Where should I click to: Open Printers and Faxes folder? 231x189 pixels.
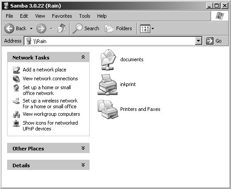click(108, 109)
